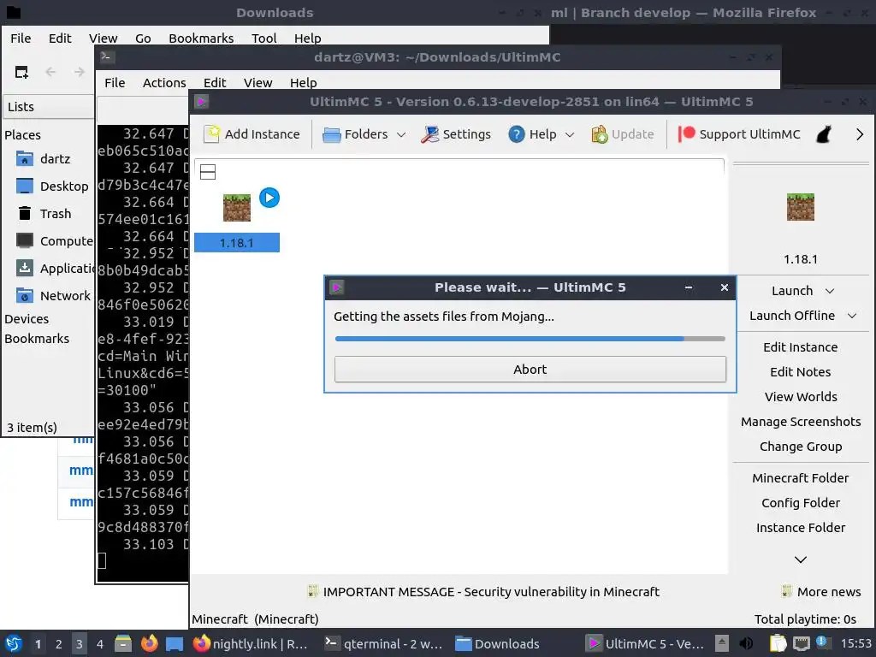Click the blue running play badge on the instance
This screenshot has height=657, width=876.
(269, 198)
